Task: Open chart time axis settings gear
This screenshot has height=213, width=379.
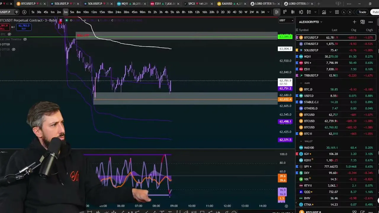Action: (286, 206)
